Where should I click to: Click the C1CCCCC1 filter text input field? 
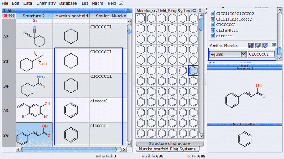tap(261, 54)
